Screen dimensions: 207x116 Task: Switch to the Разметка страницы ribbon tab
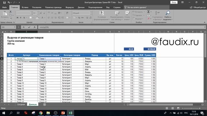pos(53,7)
